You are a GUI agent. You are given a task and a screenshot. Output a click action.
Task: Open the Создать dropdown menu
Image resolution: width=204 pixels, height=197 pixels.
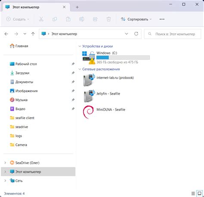tap(18, 19)
